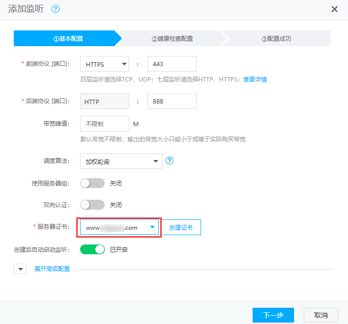This screenshot has height=324, width=348.
Task: Turn off 创建后自动启动监听 switch
Action: (x=92, y=249)
